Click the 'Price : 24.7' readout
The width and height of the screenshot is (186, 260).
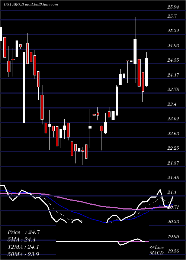24,232
